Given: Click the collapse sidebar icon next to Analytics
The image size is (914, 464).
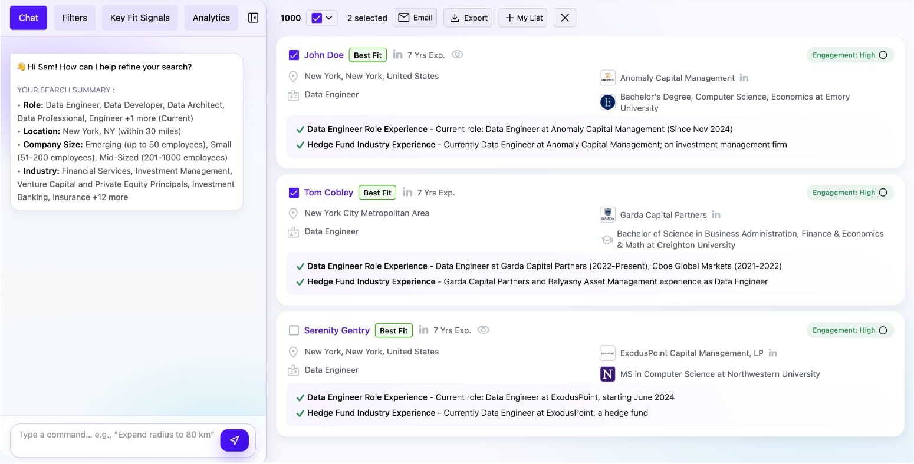Looking at the screenshot, I should (252, 18).
